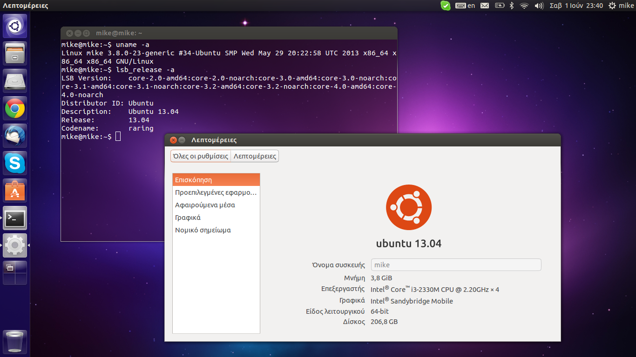
Task: Click 'Codename: raring' line in terminal
Action: coord(108,128)
